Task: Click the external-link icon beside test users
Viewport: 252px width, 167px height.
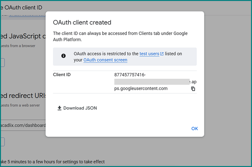Action: [x=162, y=54]
